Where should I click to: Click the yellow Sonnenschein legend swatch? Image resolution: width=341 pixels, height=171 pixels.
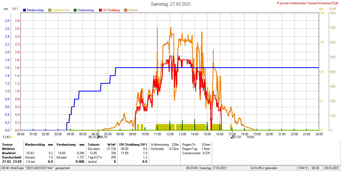[x=50, y=10]
